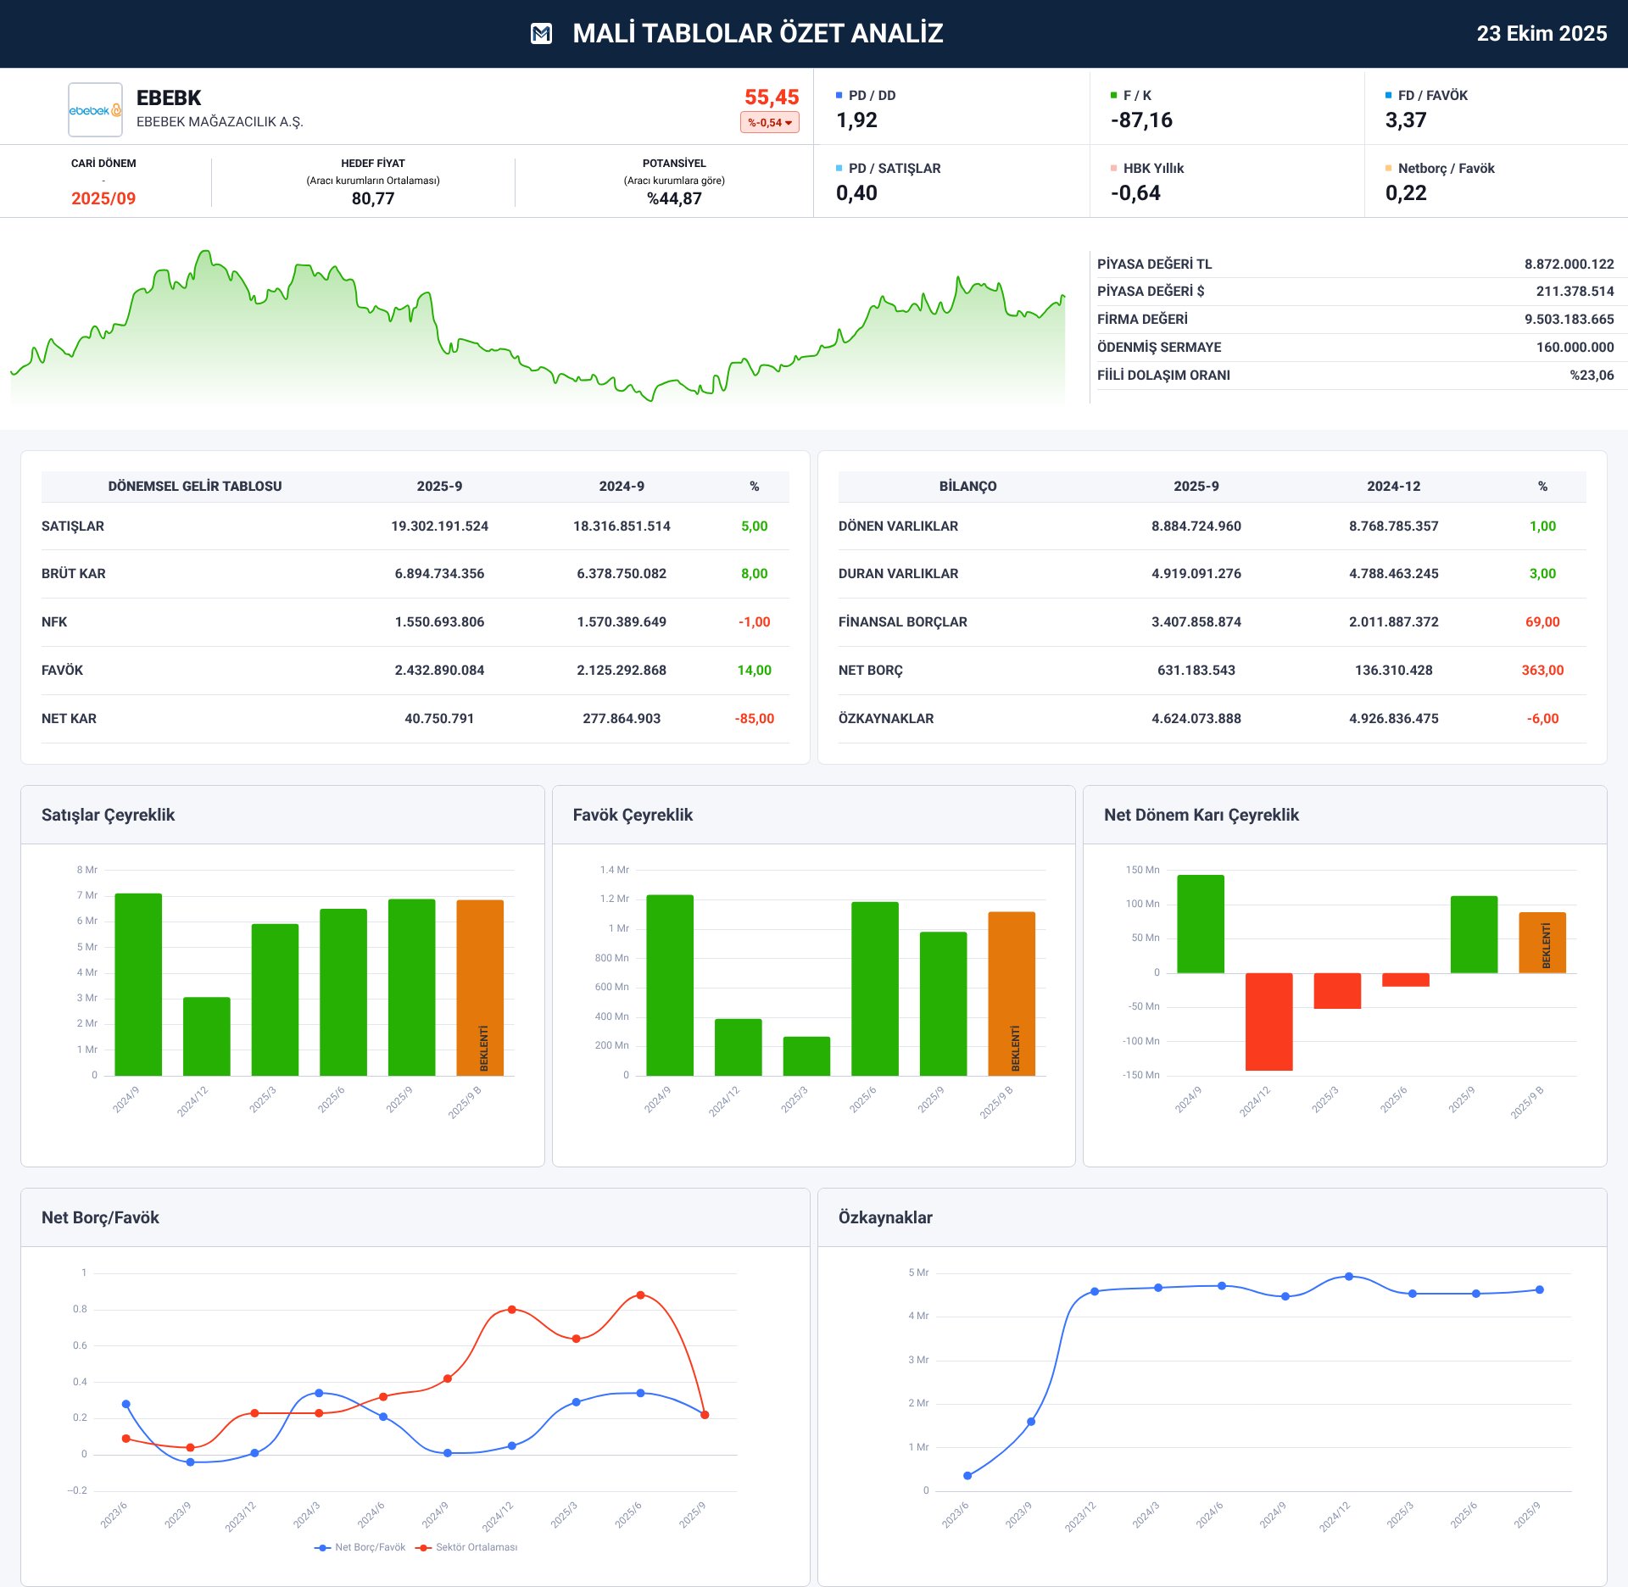Select the NET KAR row label

tap(69, 719)
